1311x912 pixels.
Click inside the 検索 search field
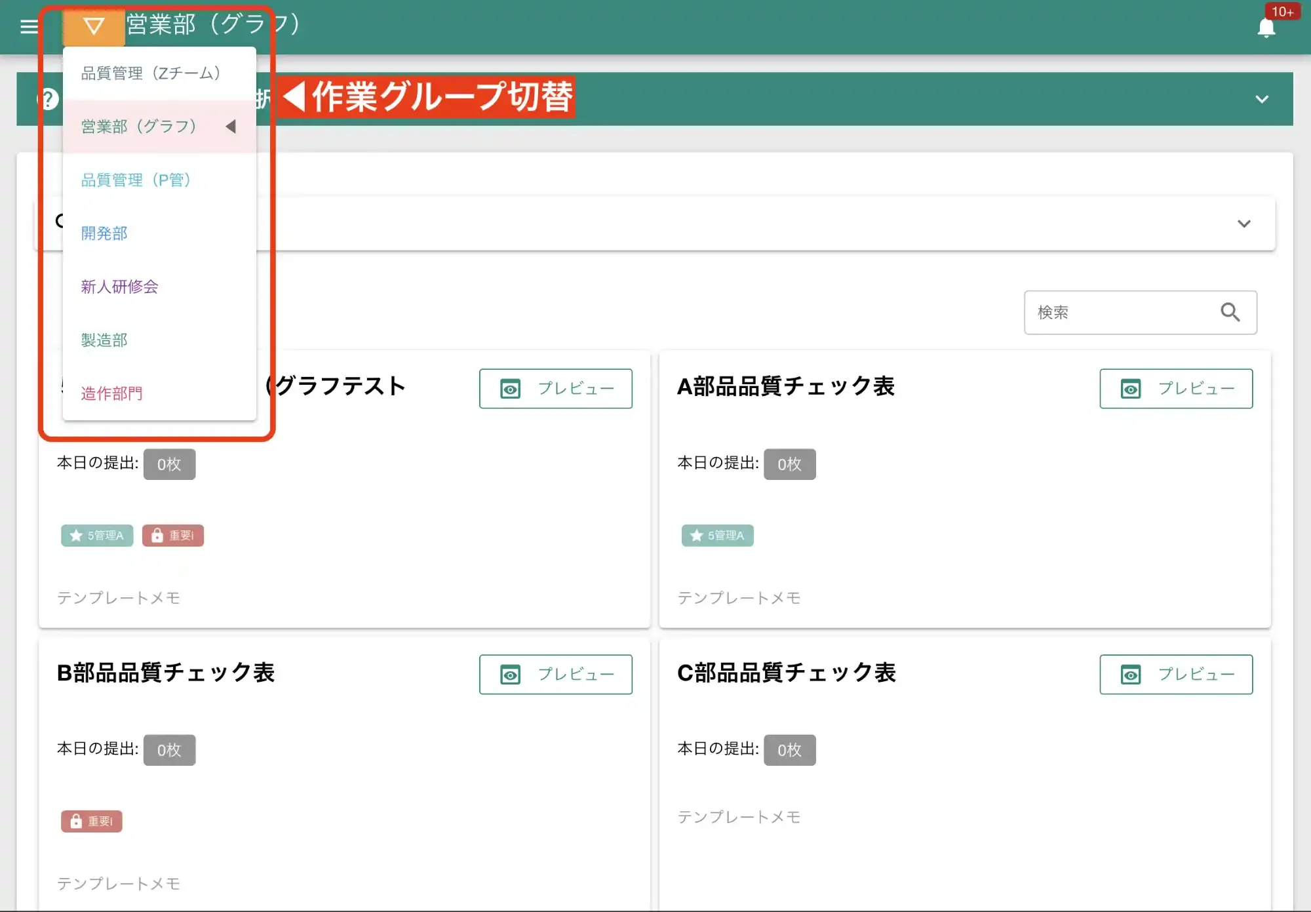(1114, 313)
